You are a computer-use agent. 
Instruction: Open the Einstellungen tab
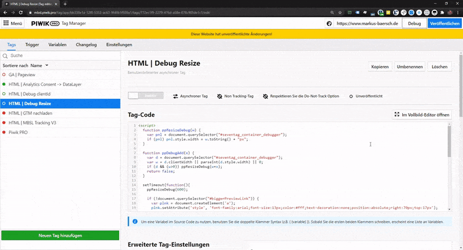(119, 45)
